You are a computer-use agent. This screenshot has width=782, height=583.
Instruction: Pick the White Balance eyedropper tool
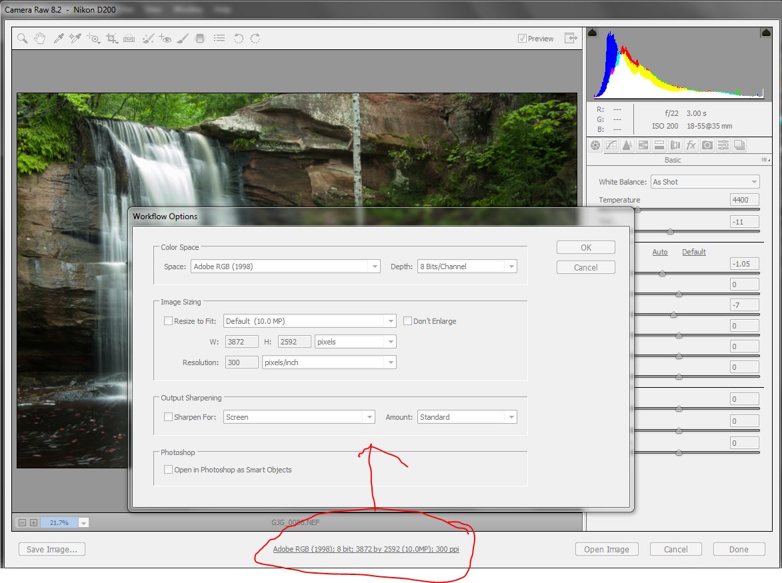[59, 39]
